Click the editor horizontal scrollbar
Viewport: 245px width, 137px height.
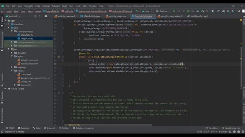(108, 125)
